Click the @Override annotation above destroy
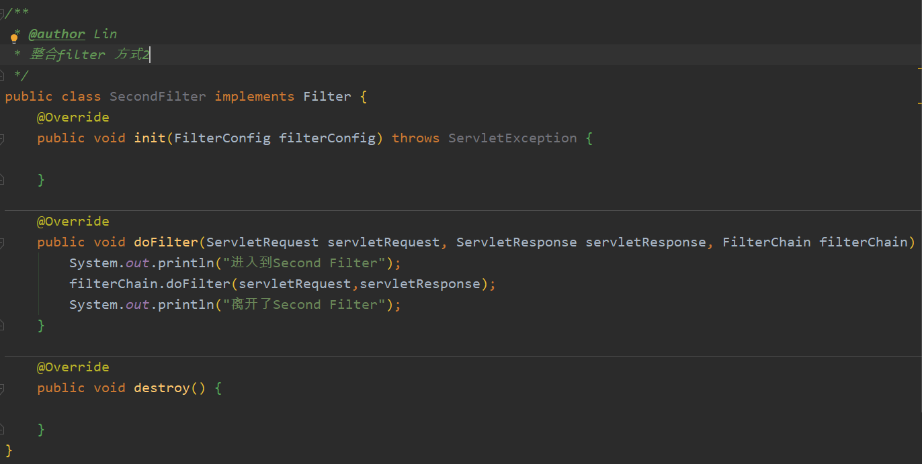The width and height of the screenshot is (922, 464). [73, 367]
